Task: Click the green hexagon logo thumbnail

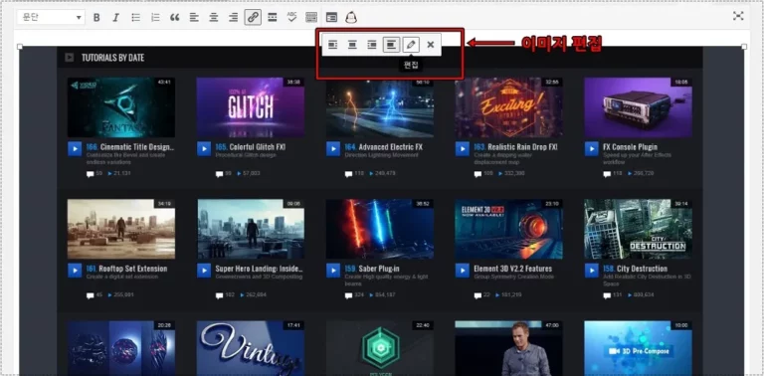Action: (x=380, y=348)
